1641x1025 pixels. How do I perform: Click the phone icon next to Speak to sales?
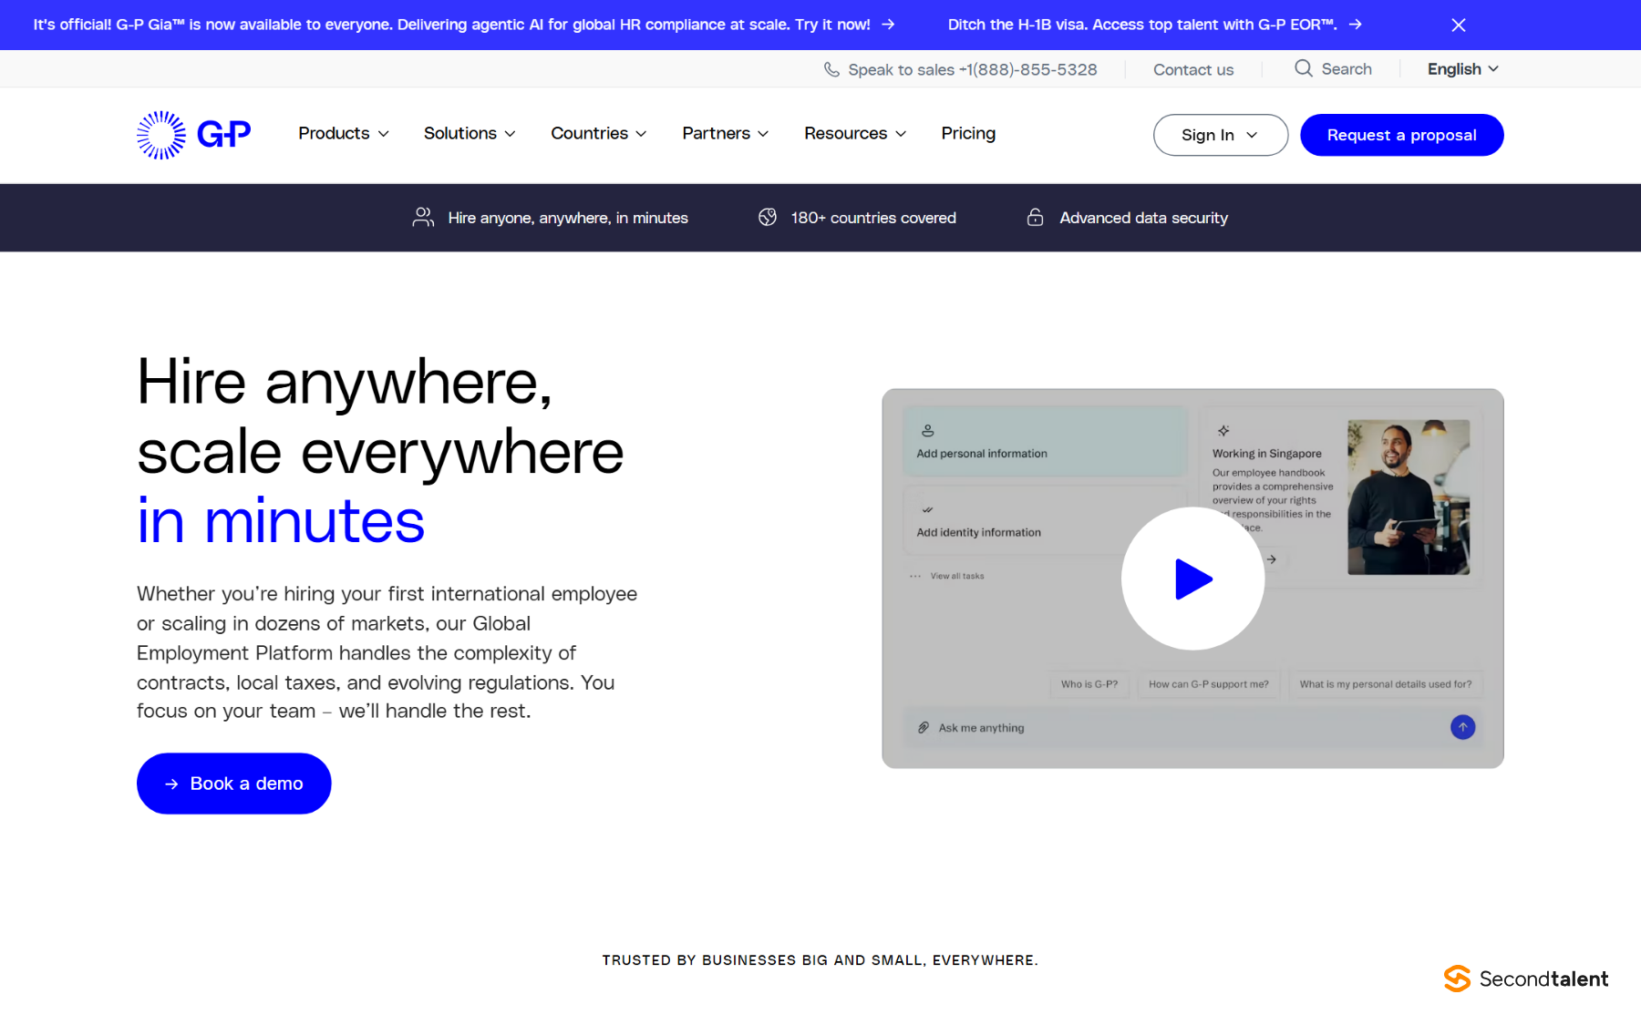coord(831,69)
